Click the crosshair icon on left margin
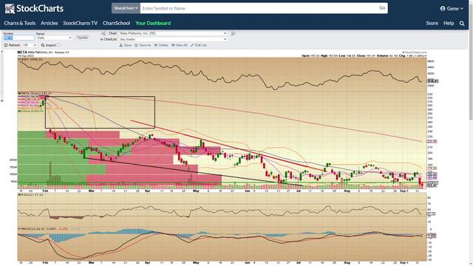Viewport: 473px width, 266px height. click(2, 100)
